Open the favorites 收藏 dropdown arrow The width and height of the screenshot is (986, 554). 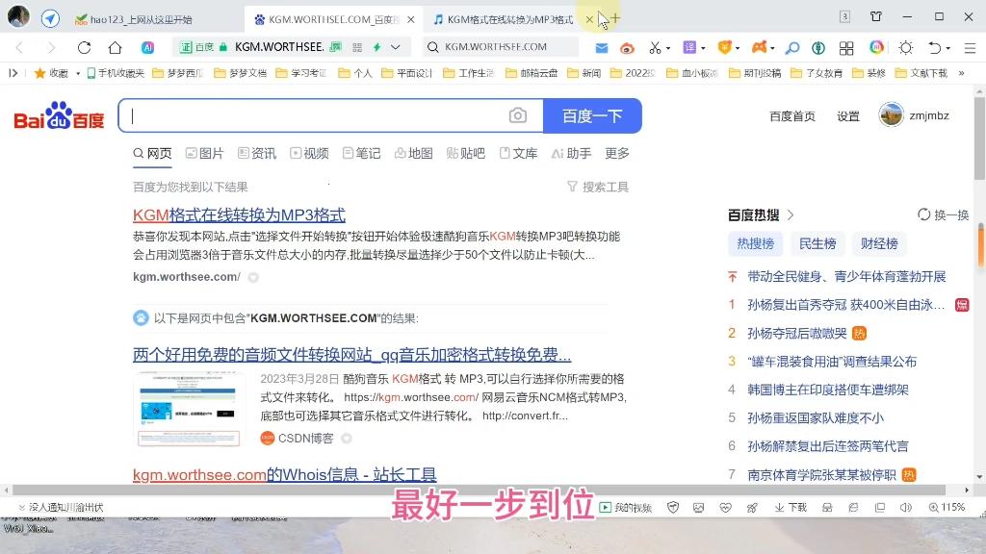(78, 73)
